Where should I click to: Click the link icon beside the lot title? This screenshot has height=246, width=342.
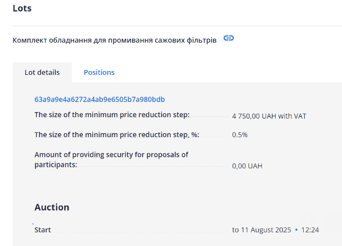[229, 38]
